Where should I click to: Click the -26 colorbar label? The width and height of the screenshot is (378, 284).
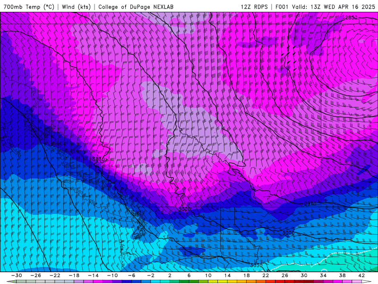coord(36,275)
